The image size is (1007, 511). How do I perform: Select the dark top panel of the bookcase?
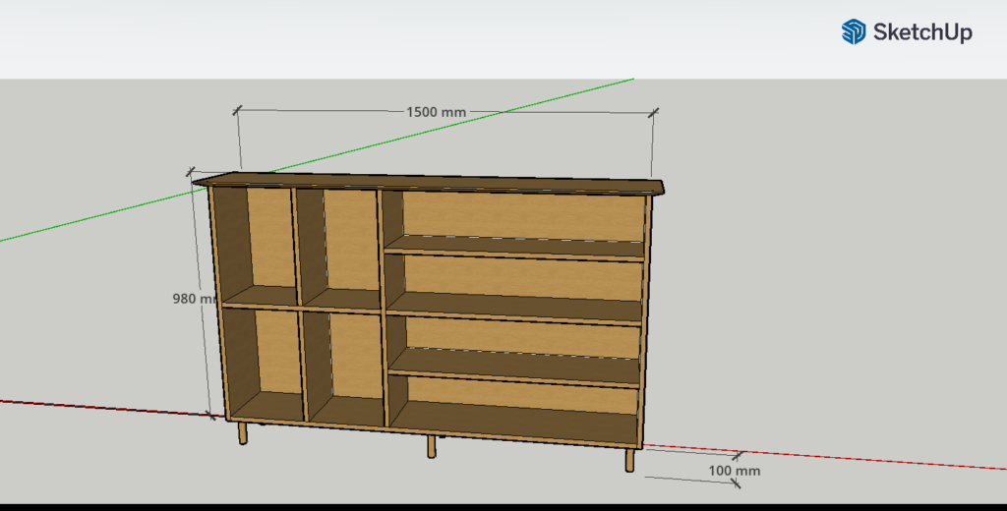pos(433,183)
